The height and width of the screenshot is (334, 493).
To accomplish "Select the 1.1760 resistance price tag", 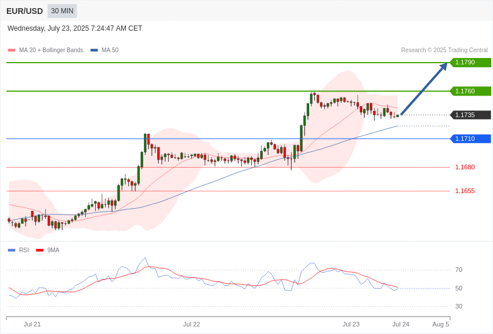I will (x=471, y=91).
